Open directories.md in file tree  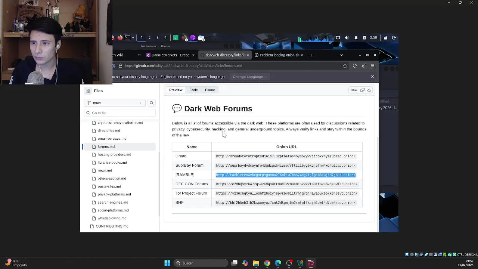[109, 131]
